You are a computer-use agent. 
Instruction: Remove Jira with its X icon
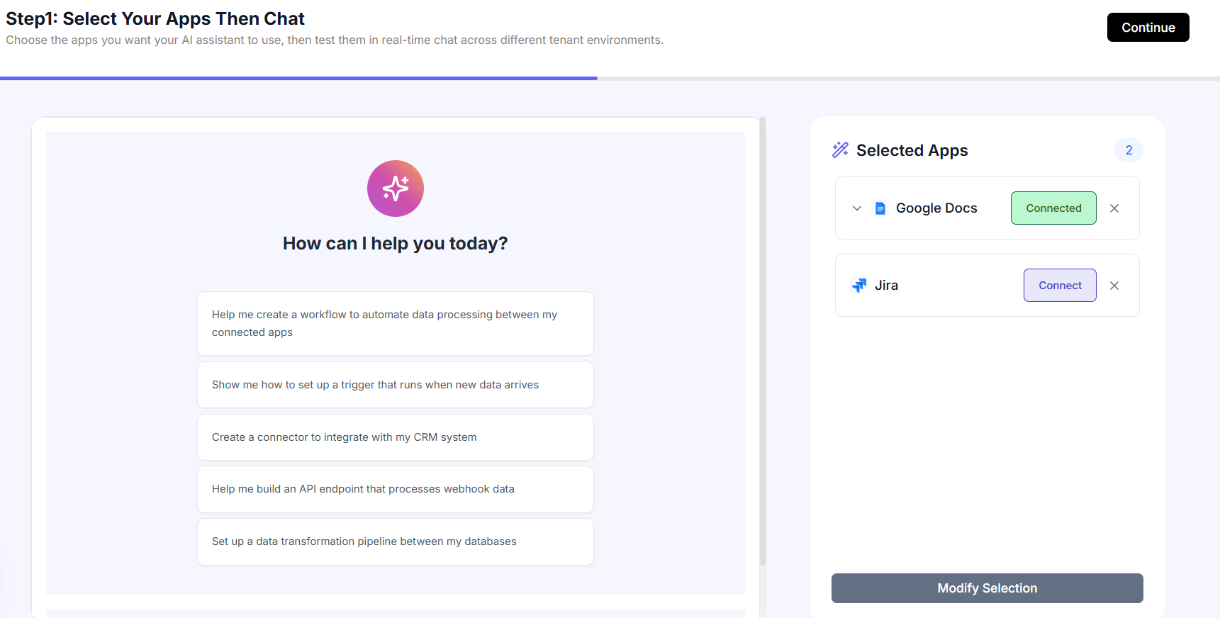click(x=1114, y=286)
